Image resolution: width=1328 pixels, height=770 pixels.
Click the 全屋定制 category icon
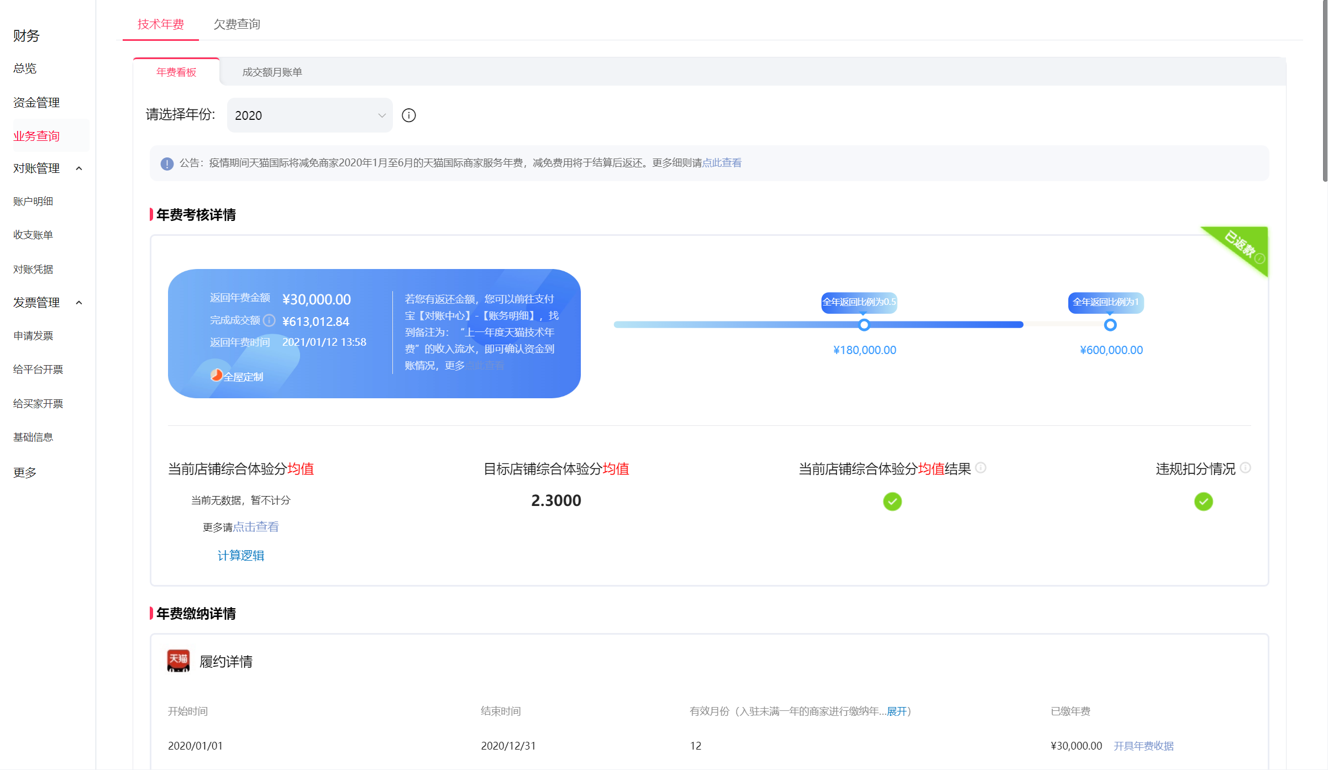pos(216,376)
